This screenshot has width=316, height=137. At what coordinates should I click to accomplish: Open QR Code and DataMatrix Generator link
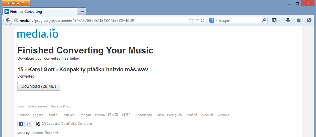tap(67, 124)
